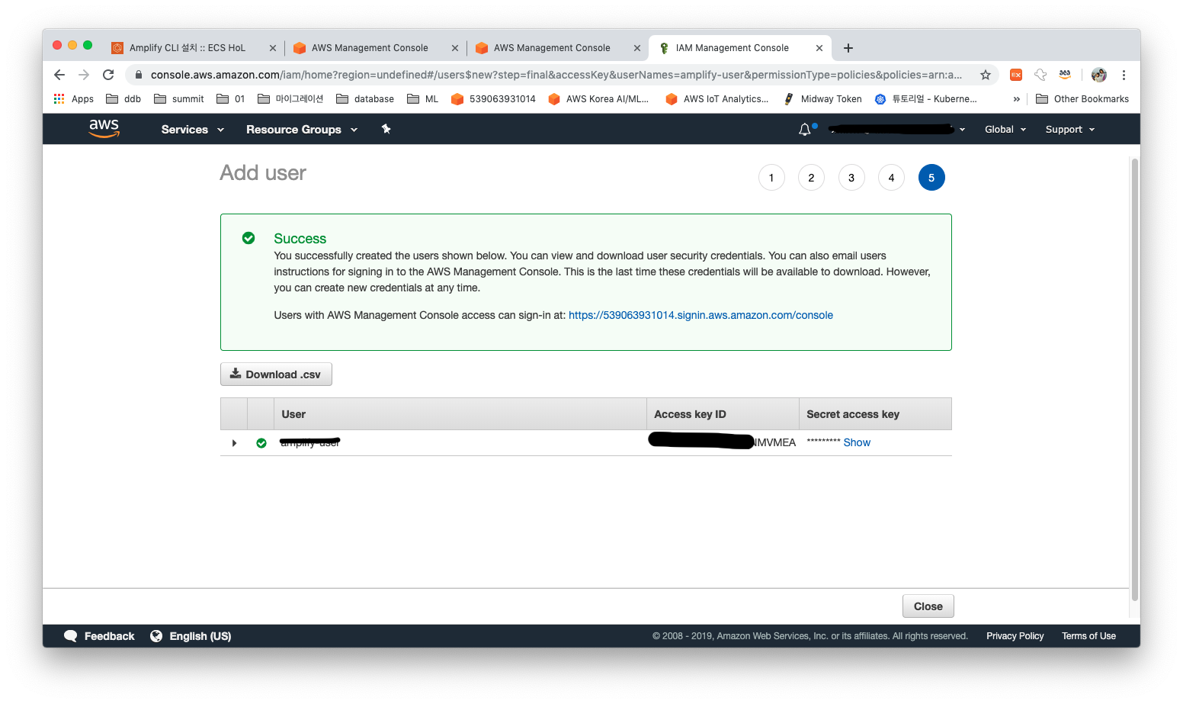Viewport: 1183px width, 704px height.
Task: Go back with the browser back arrow
Action: tap(59, 75)
